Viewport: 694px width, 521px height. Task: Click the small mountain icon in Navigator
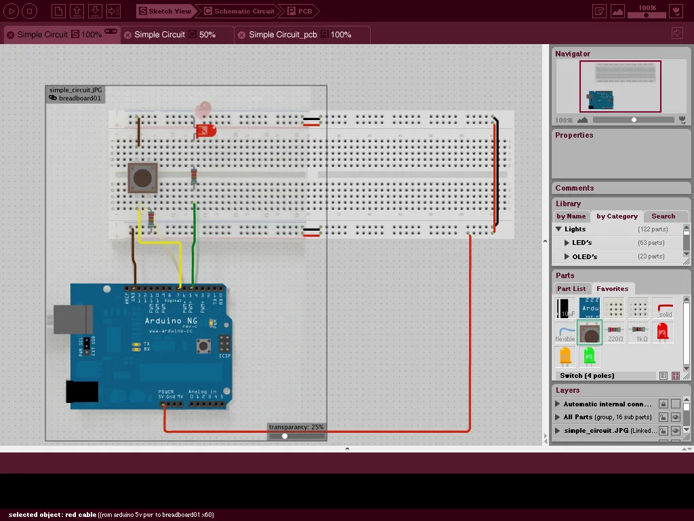click(582, 120)
